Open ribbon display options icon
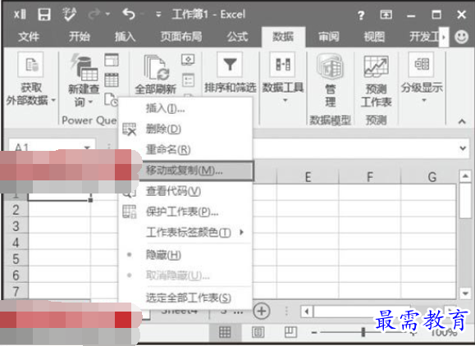Image resolution: width=475 pixels, height=346 pixels. click(x=386, y=14)
